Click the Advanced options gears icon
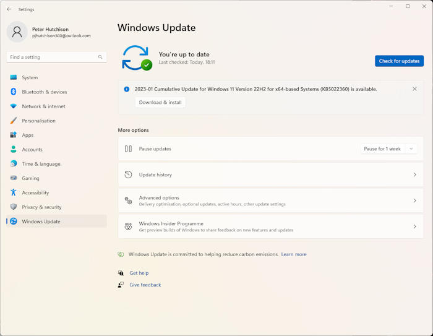433x336 pixels. pyautogui.click(x=128, y=200)
